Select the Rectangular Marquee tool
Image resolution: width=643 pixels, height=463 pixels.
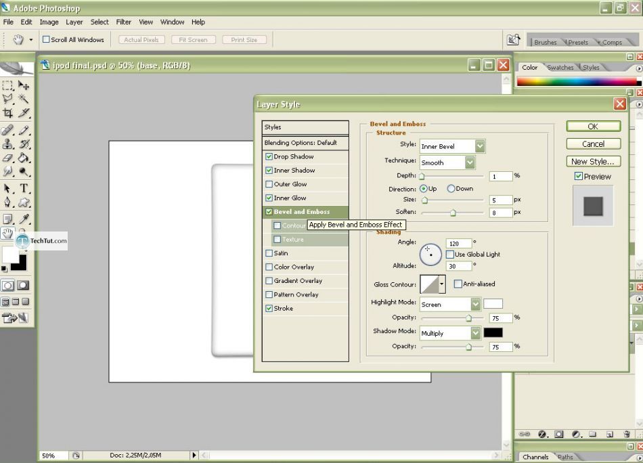[7, 85]
